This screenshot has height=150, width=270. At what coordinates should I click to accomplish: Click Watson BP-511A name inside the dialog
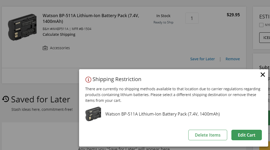[162, 114]
